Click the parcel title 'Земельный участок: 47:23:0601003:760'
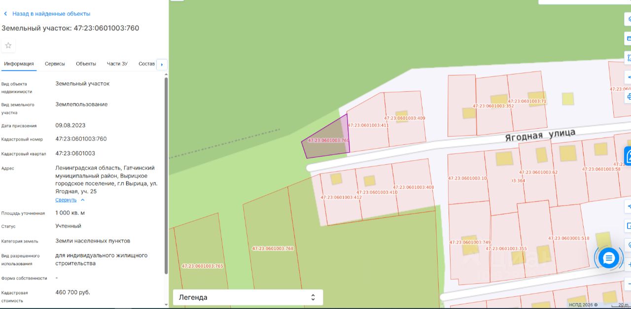The image size is (631, 309). (70, 28)
